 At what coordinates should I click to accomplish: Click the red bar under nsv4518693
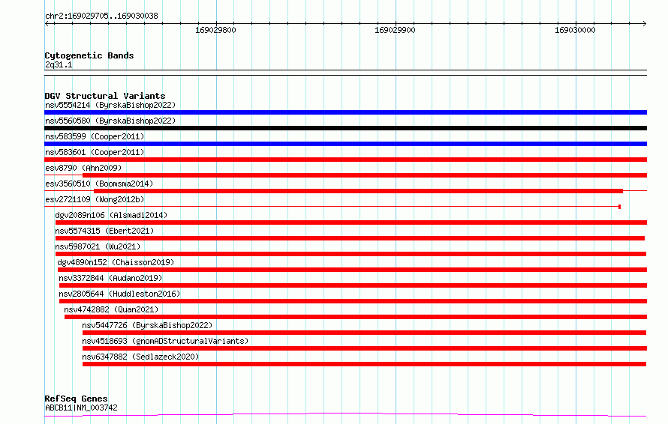(365, 348)
